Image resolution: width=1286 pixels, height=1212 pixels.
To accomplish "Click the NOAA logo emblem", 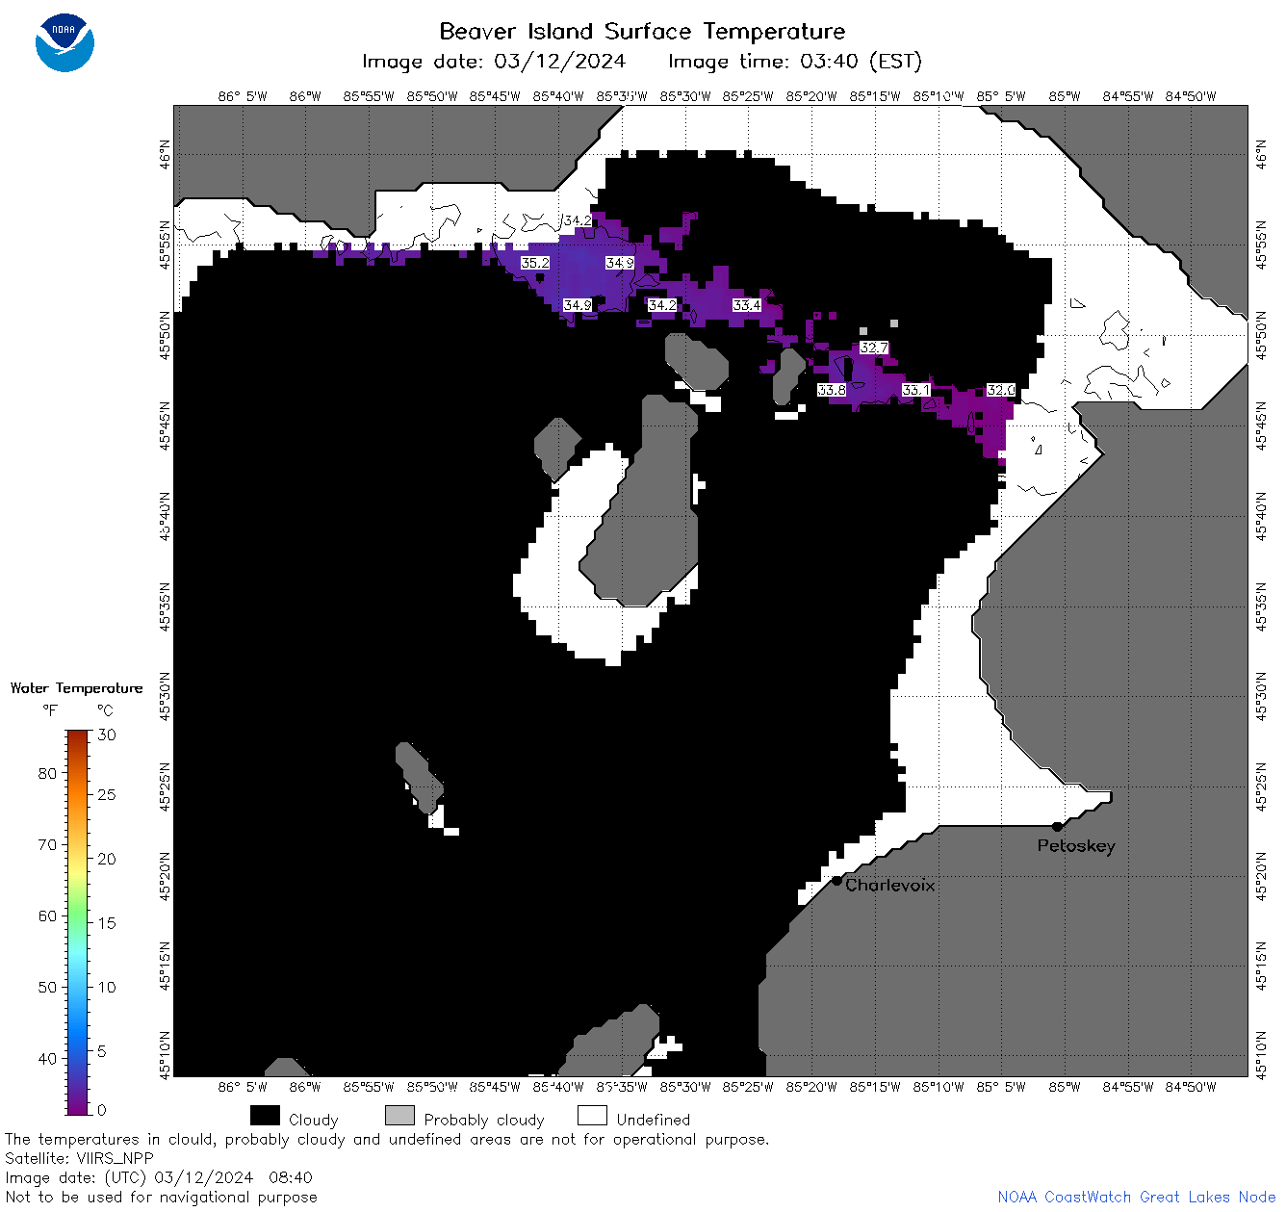I will click(64, 42).
